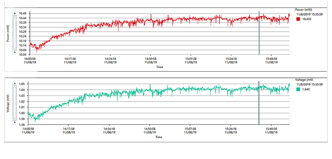Click the 10.433 Power cursor value
The height and width of the screenshot is (159, 332).
tap(306, 19)
